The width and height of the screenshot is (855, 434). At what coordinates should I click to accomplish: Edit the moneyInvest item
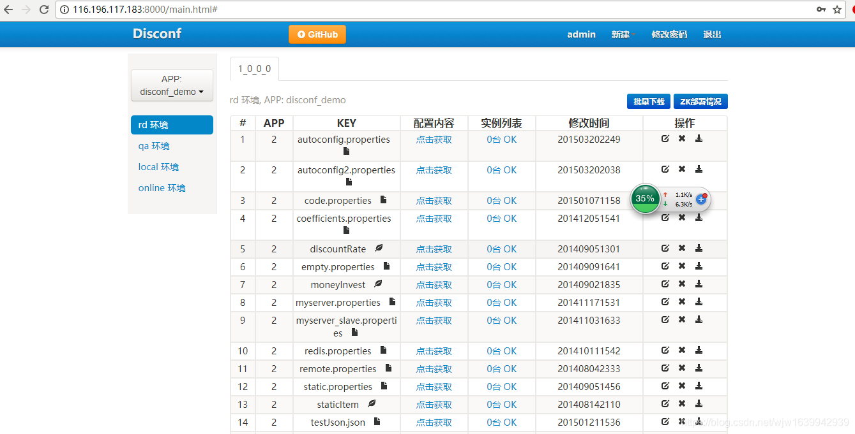(665, 284)
